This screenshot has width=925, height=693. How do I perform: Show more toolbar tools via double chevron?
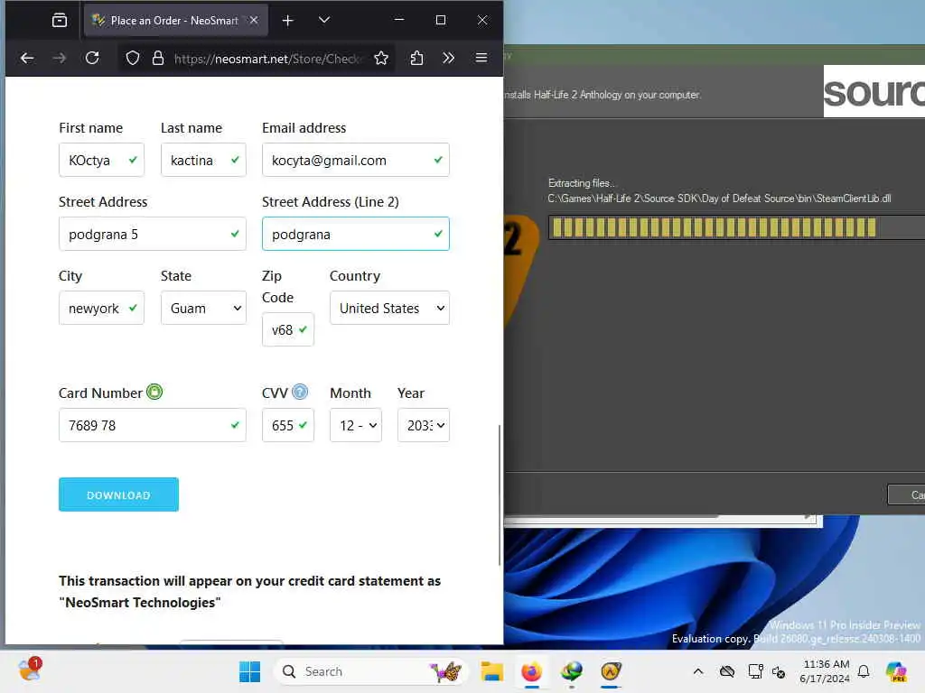tap(448, 58)
